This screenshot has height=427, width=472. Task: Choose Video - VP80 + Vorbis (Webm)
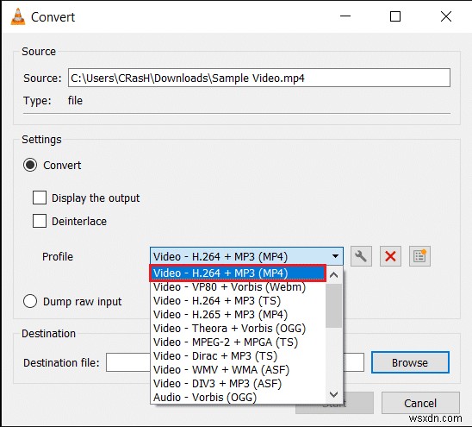tap(238, 286)
